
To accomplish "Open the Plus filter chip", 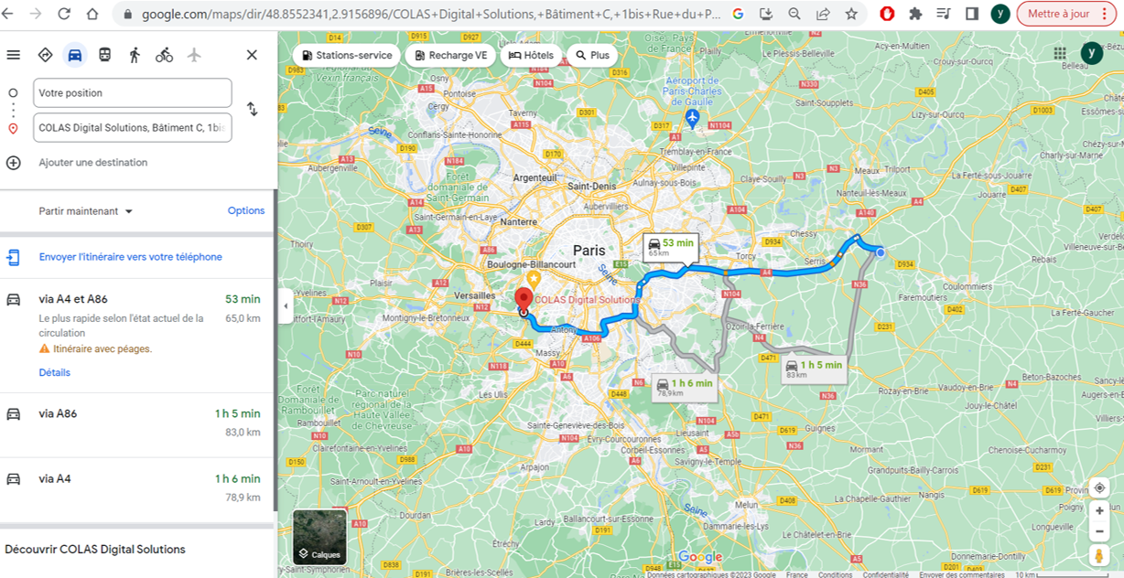I will point(591,55).
